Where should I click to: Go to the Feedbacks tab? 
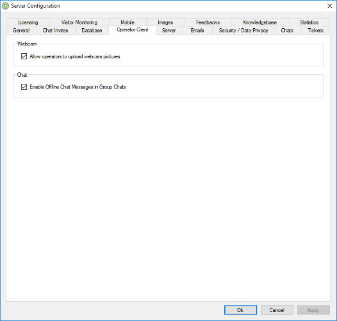[x=208, y=22]
